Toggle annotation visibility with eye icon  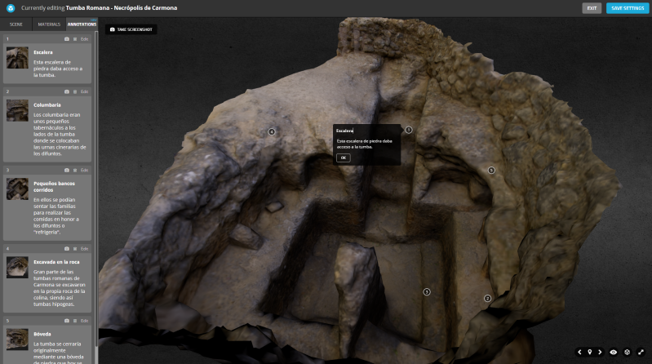(x=614, y=352)
